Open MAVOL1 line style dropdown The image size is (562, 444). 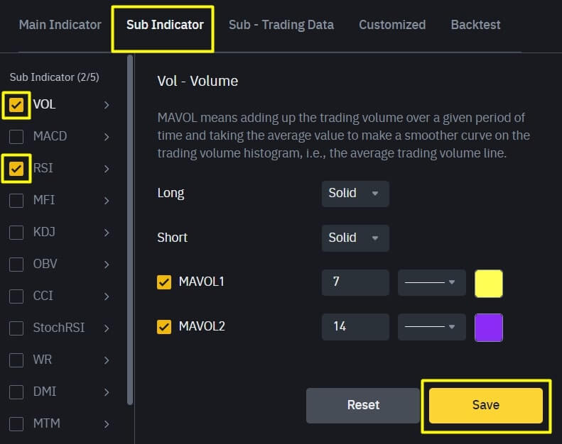(431, 282)
